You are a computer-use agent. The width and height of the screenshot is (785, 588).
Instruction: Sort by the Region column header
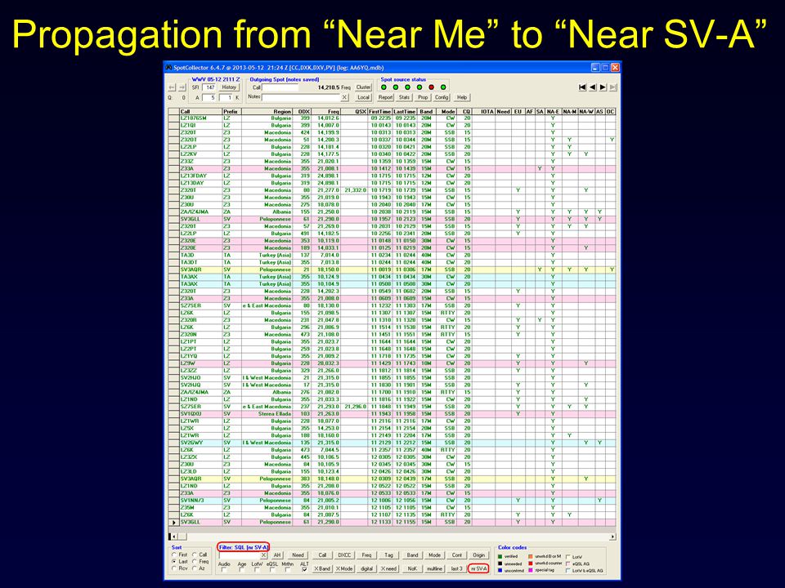(x=267, y=112)
